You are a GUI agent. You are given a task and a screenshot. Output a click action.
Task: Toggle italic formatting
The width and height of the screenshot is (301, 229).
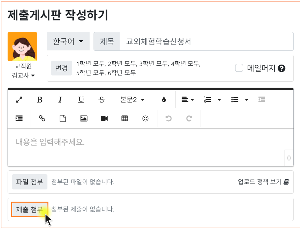point(60,100)
